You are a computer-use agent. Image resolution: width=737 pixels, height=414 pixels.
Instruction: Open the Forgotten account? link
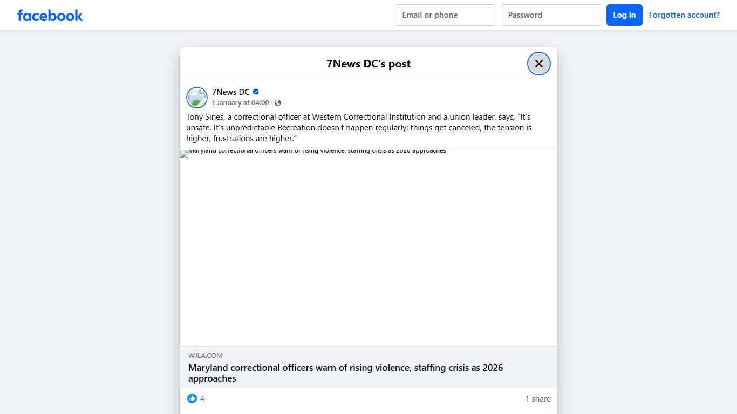pos(684,15)
